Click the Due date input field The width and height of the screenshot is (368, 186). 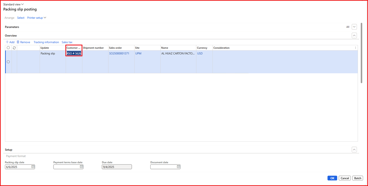tap(117, 167)
